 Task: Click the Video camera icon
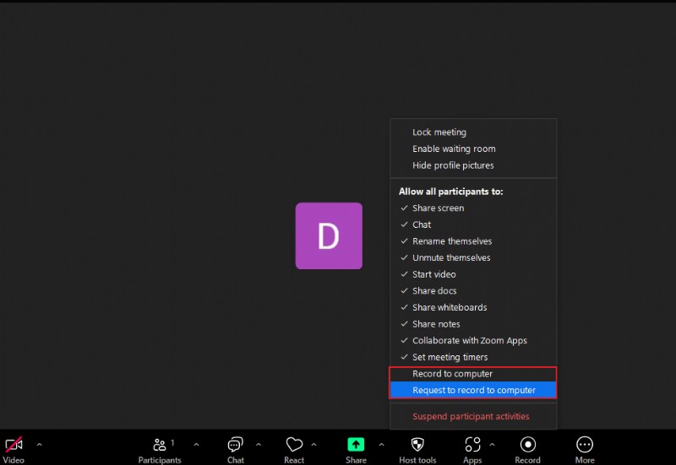(x=14, y=445)
